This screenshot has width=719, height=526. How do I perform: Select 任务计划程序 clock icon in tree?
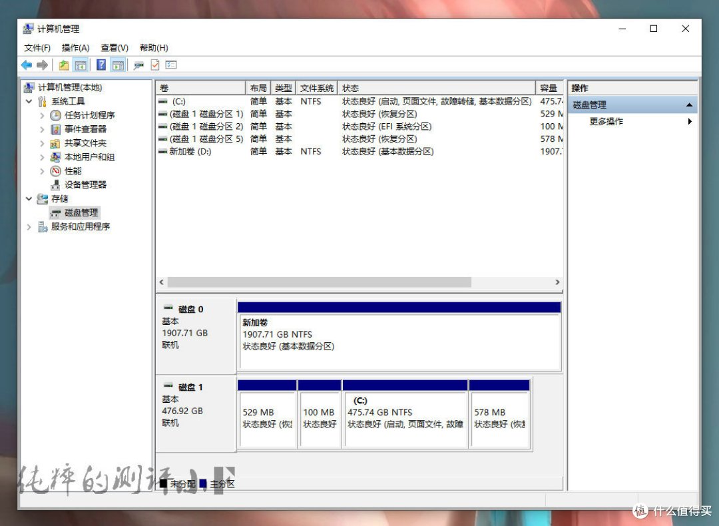point(55,115)
